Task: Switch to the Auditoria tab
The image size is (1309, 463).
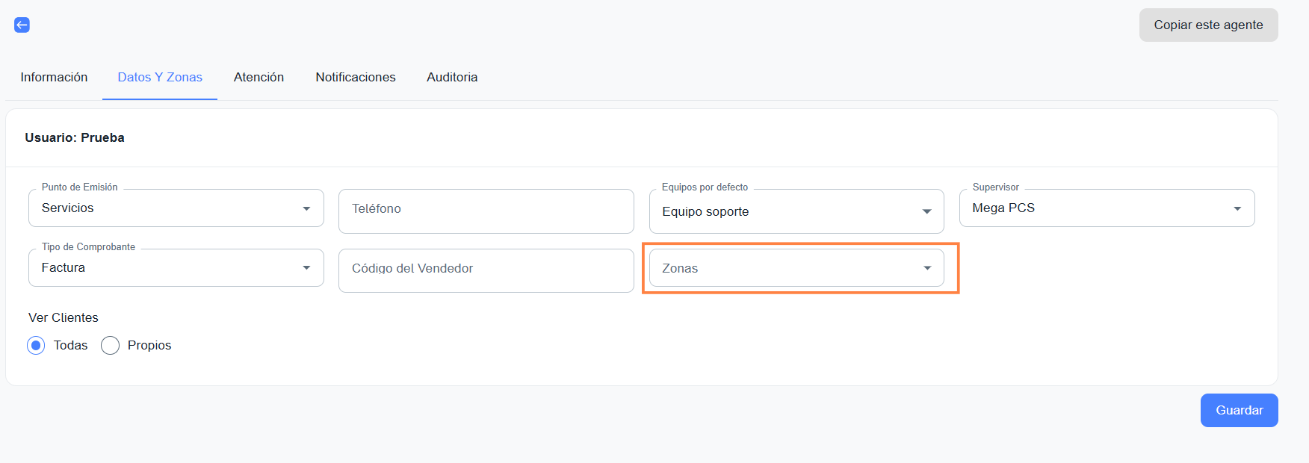Action: click(452, 77)
